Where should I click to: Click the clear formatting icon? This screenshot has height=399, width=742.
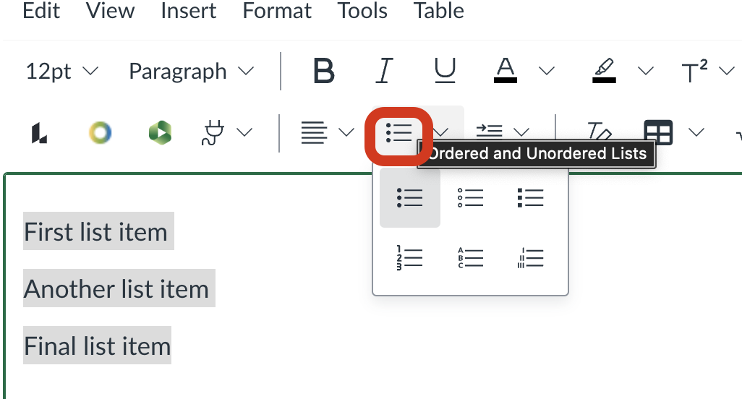coord(599,132)
